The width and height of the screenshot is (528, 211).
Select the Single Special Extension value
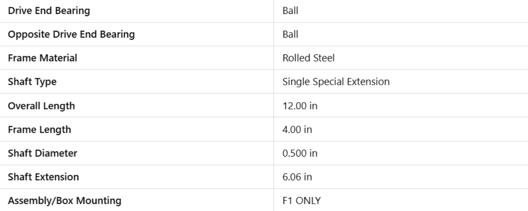(336, 82)
